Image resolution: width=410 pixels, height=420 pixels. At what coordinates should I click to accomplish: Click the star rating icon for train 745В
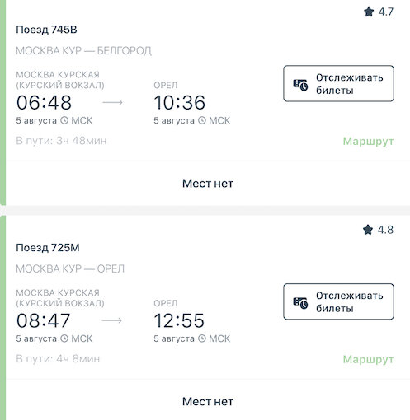tap(369, 12)
